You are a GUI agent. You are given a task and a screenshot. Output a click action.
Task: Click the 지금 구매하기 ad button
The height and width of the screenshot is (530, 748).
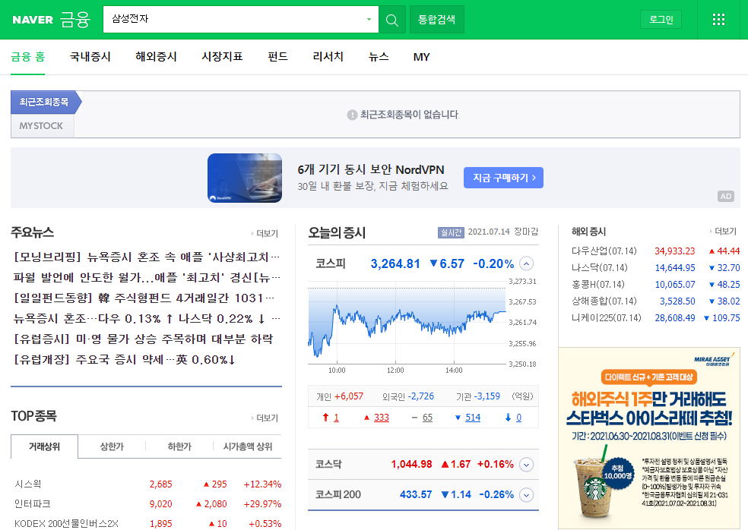pos(503,178)
